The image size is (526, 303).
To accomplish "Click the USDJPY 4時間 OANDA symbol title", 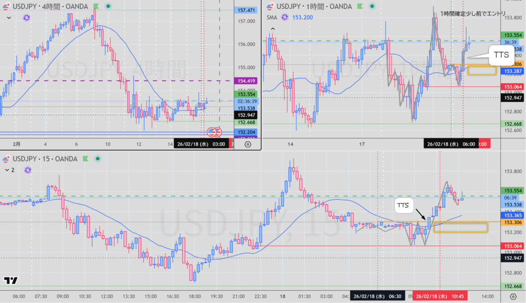I will (x=46, y=6).
